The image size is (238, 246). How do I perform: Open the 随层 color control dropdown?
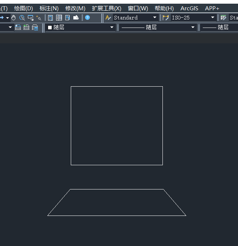coord(80,28)
